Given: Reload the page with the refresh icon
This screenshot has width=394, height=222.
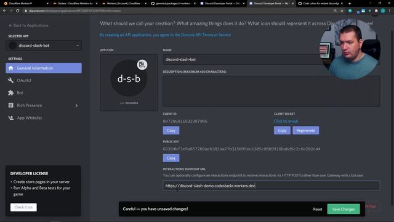Looking at the screenshot, I should (x=18, y=11).
